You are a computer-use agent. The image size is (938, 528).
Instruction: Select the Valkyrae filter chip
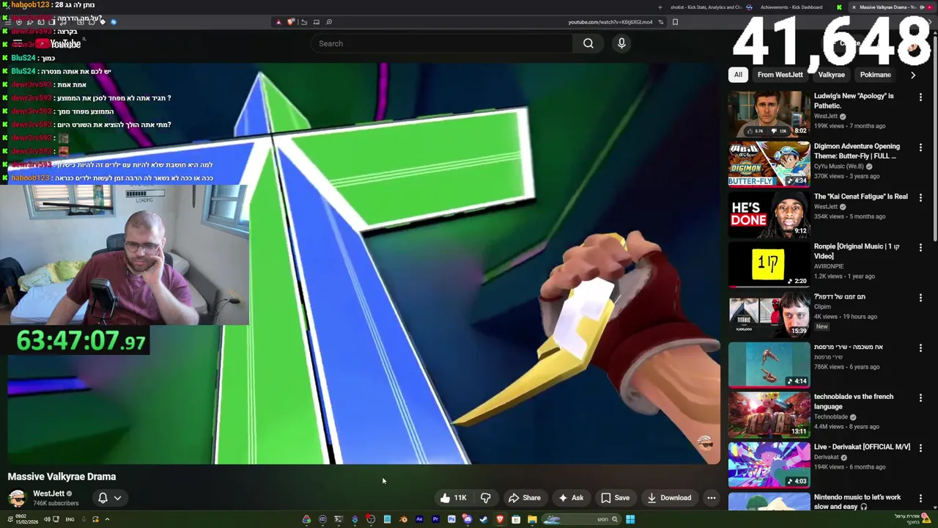[831, 75]
